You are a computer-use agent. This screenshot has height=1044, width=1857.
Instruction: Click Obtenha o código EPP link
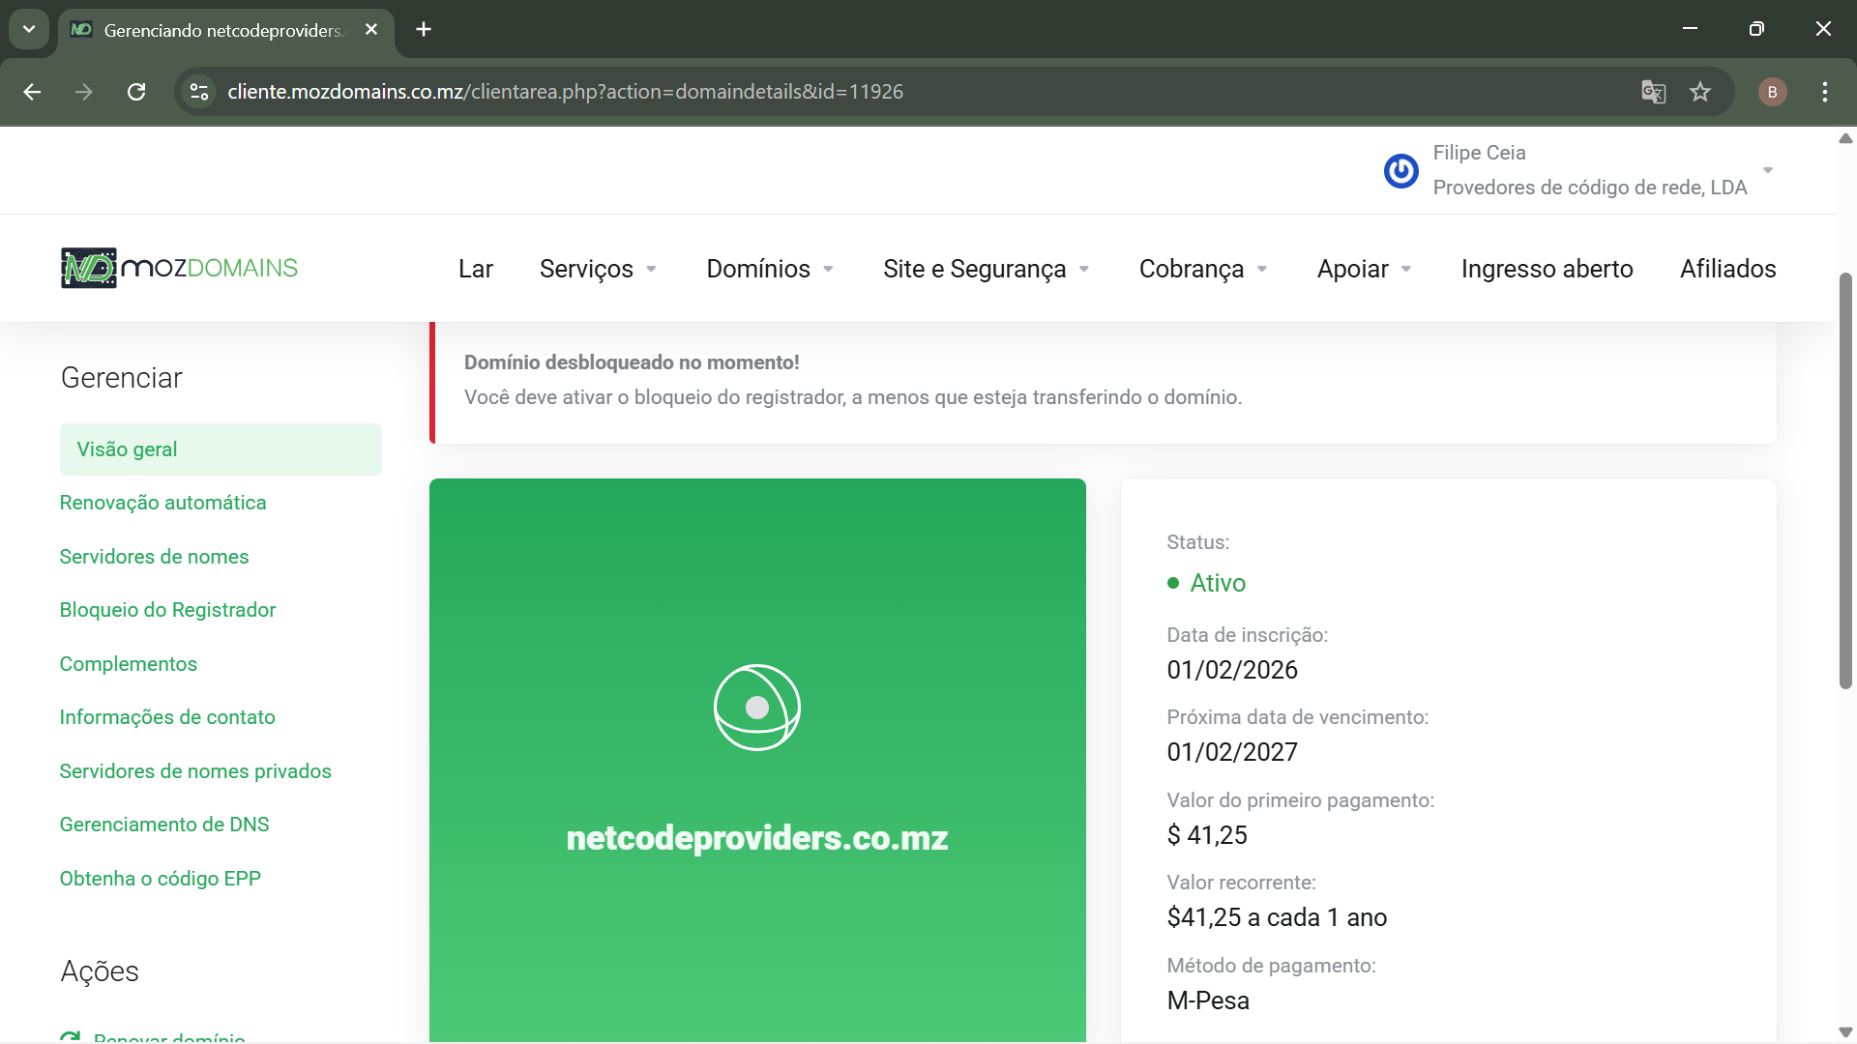pos(161,879)
